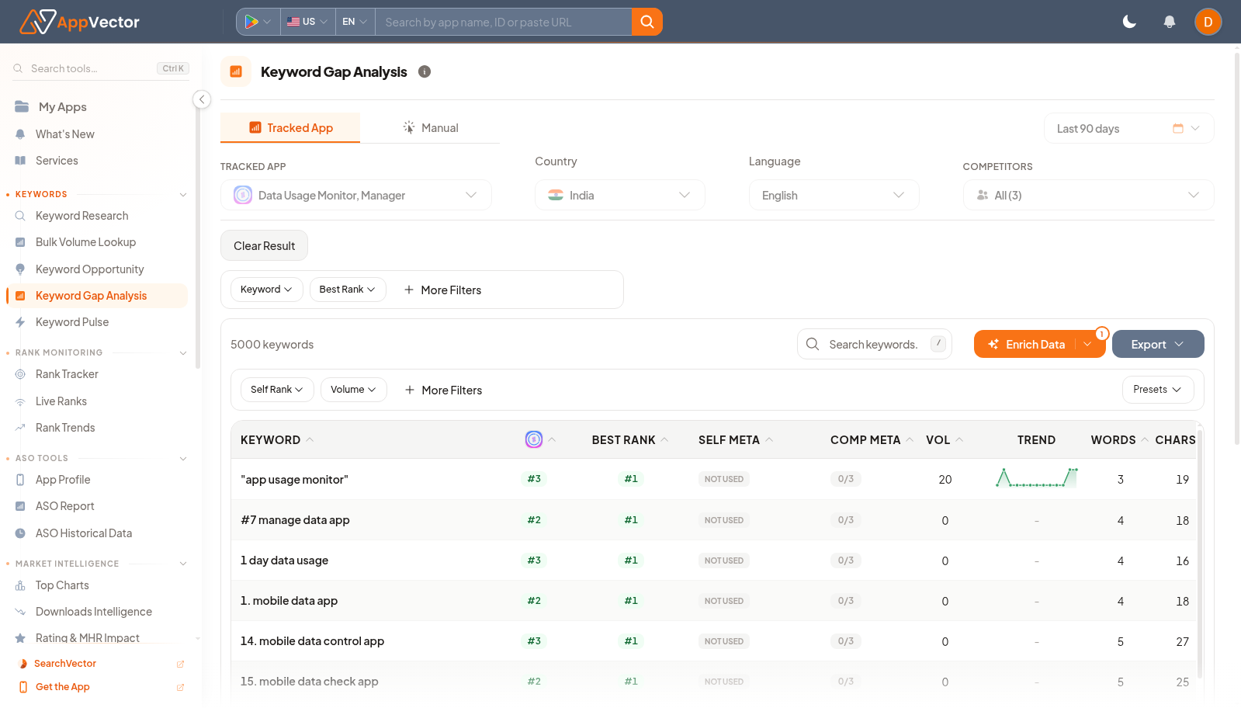Open the Presets dropdown
1241x708 pixels.
(x=1157, y=390)
